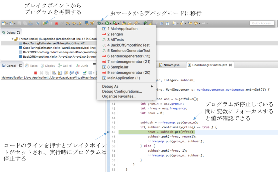Viewport: 278px width, 172px height.
Task: Toggle Use Step Filters icon
Action: pos(92,23)
